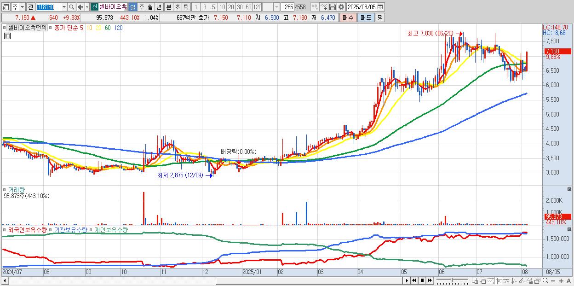The image size is (574, 286).
Task: Click the candle chart add icon
Action: [x=315, y=7]
